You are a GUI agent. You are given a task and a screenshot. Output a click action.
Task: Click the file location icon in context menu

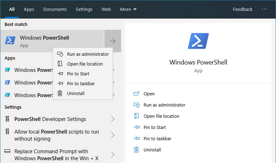(x=60, y=64)
